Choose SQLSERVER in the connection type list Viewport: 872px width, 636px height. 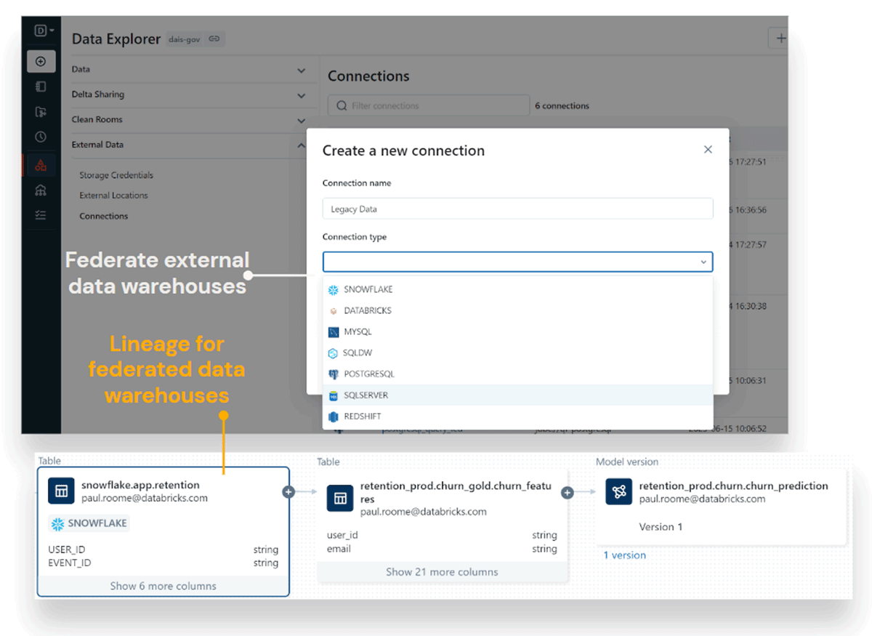(x=366, y=395)
